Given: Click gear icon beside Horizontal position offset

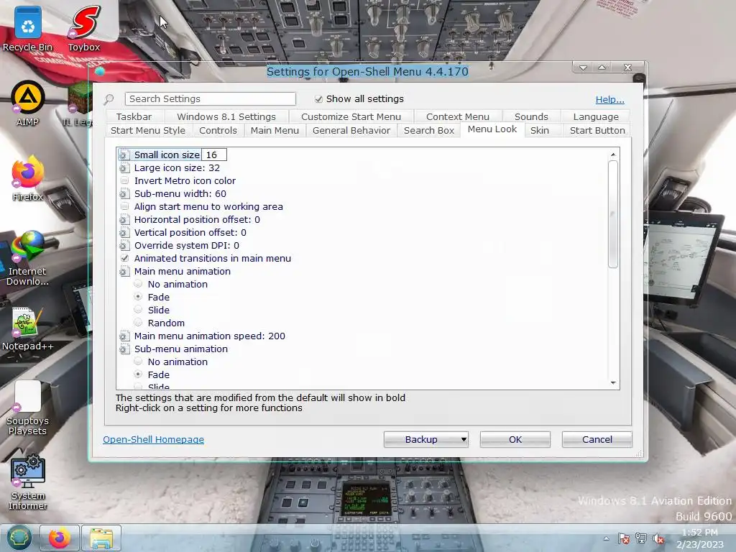Looking at the screenshot, I should tap(124, 220).
